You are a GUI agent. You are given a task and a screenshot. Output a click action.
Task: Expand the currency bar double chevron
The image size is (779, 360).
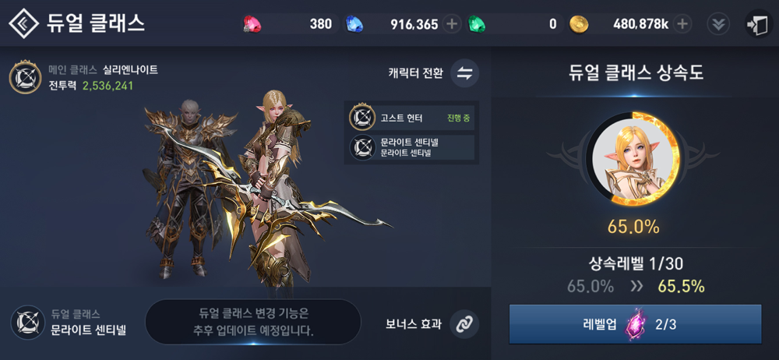pos(718,24)
